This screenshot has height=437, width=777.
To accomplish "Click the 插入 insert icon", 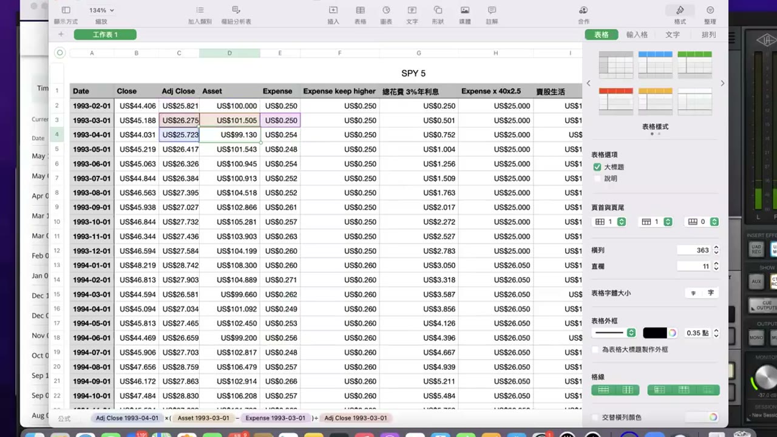I will 333,10.
